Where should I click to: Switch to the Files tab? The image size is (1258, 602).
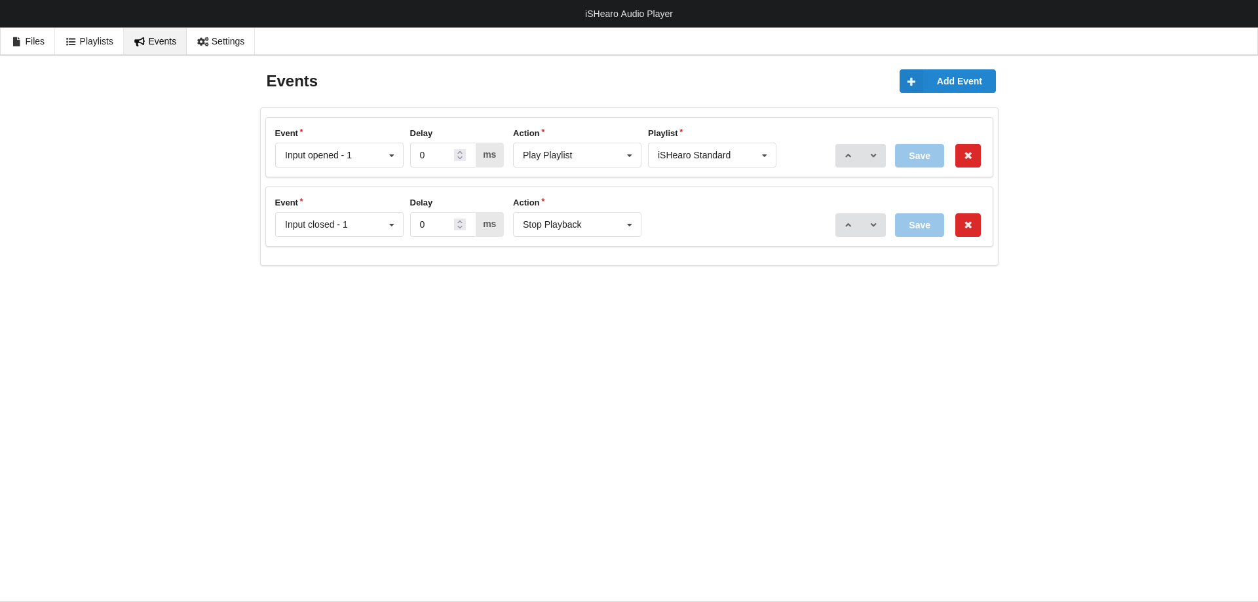[x=28, y=41]
